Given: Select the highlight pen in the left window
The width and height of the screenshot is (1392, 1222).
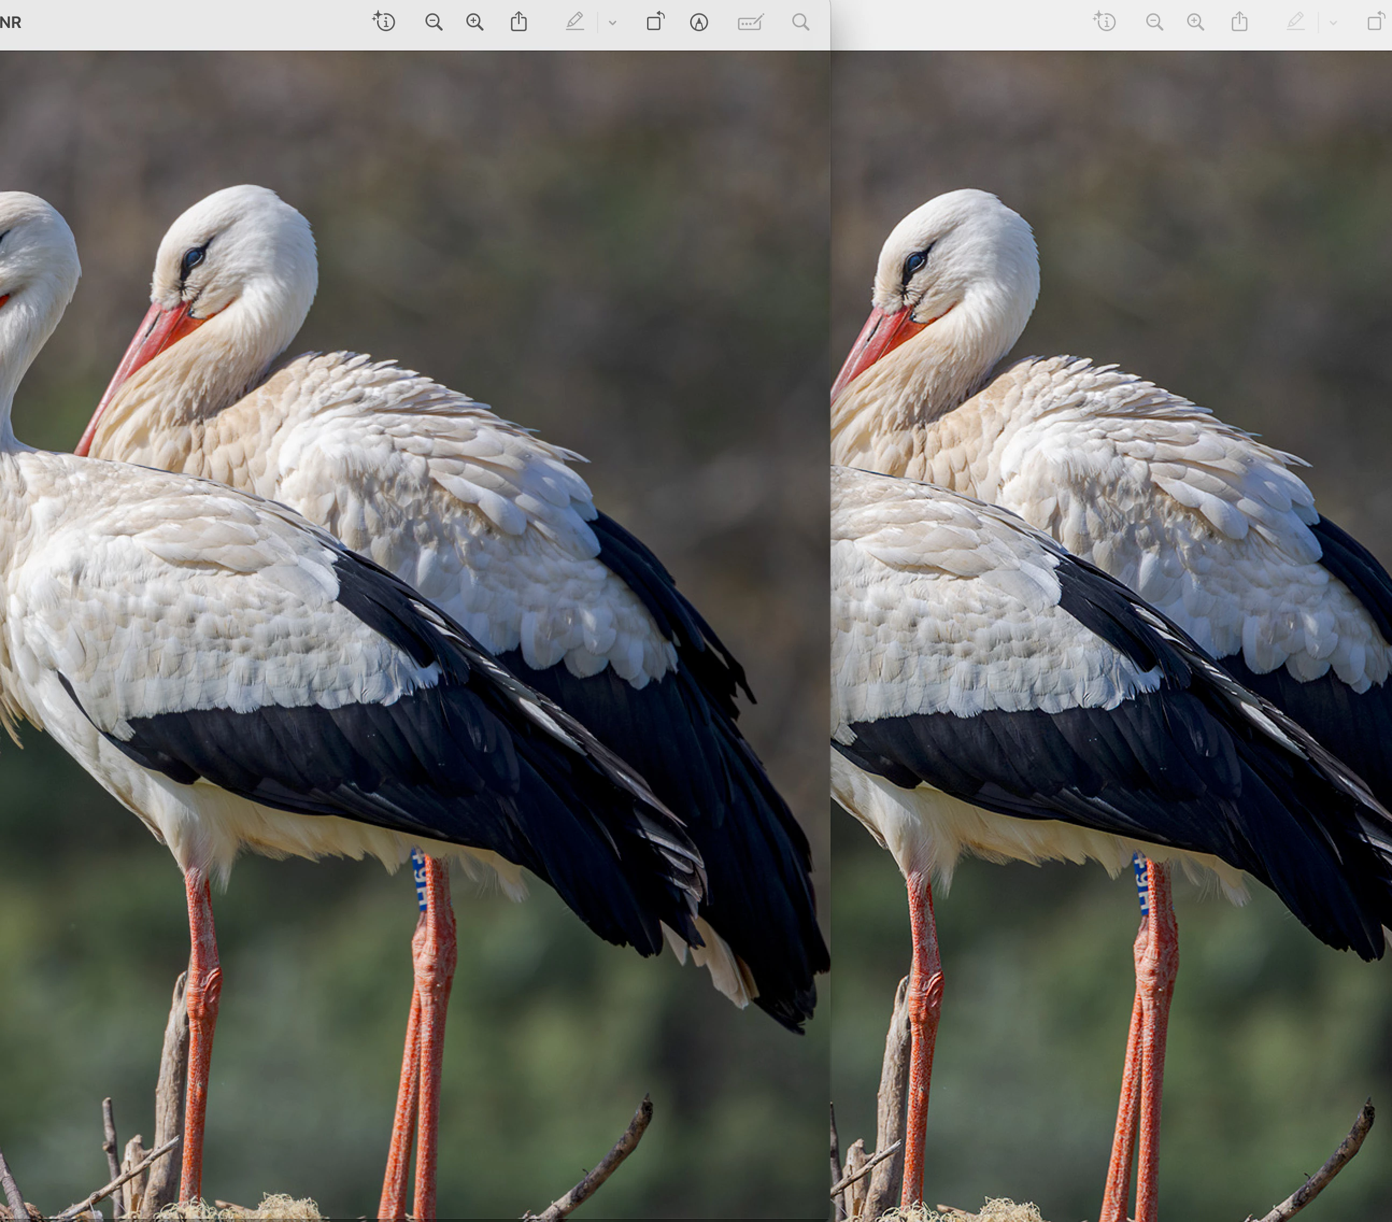Looking at the screenshot, I should point(575,23).
